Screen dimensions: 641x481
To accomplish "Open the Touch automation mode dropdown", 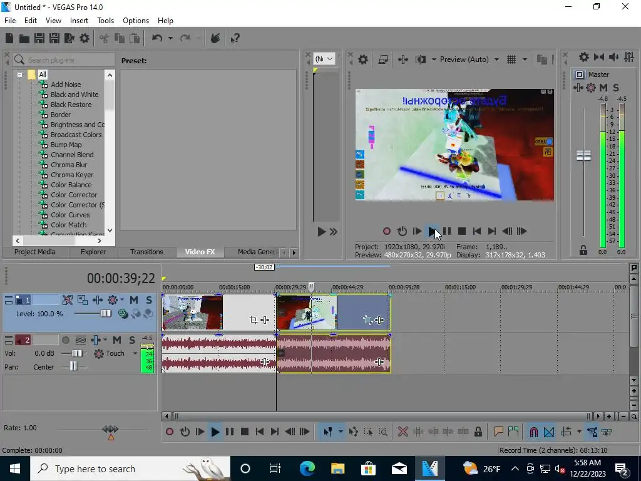I will (135, 353).
